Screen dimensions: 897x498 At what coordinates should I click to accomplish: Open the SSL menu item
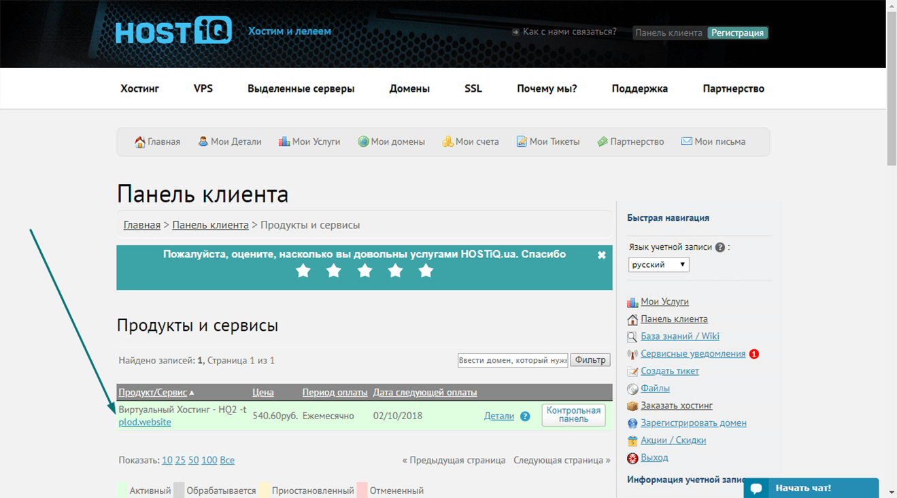coord(473,88)
